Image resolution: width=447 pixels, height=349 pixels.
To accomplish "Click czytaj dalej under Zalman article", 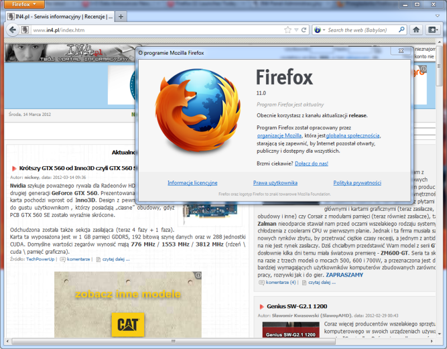I will (x=322, y=283).
